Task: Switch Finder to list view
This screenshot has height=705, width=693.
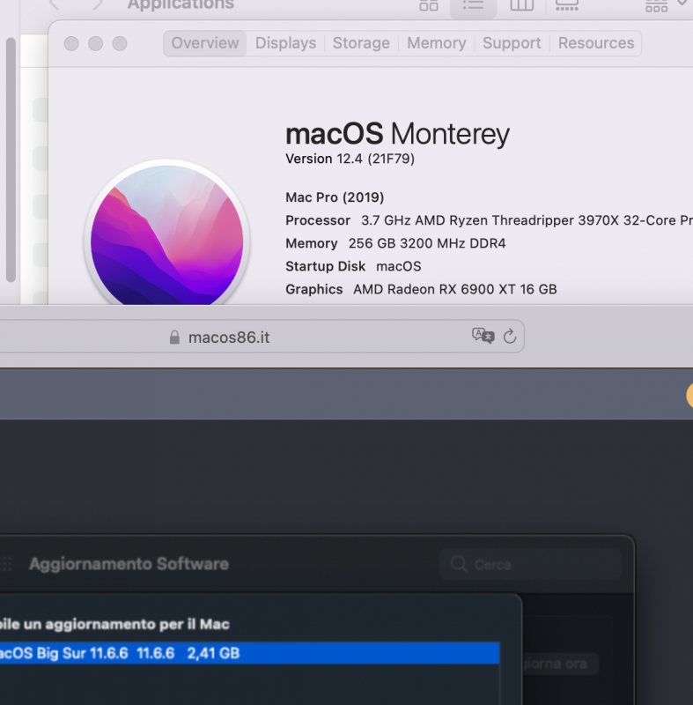Action: [474, 5]
